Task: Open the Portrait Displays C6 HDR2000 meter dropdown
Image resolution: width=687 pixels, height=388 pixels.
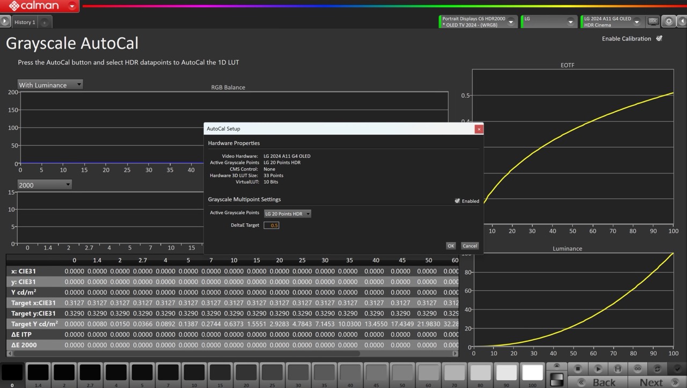Action: point(511,22)
